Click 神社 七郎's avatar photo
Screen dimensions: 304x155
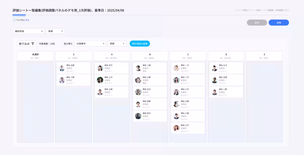[x=176, y=104]
